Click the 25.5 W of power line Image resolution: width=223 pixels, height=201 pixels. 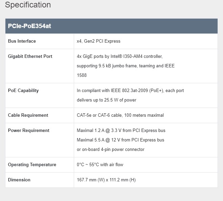[107, 100]
